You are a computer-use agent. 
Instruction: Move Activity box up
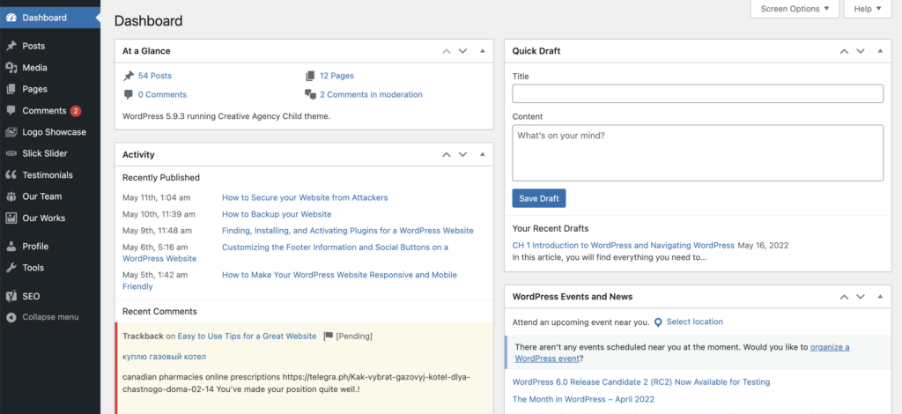coord(447,155)
